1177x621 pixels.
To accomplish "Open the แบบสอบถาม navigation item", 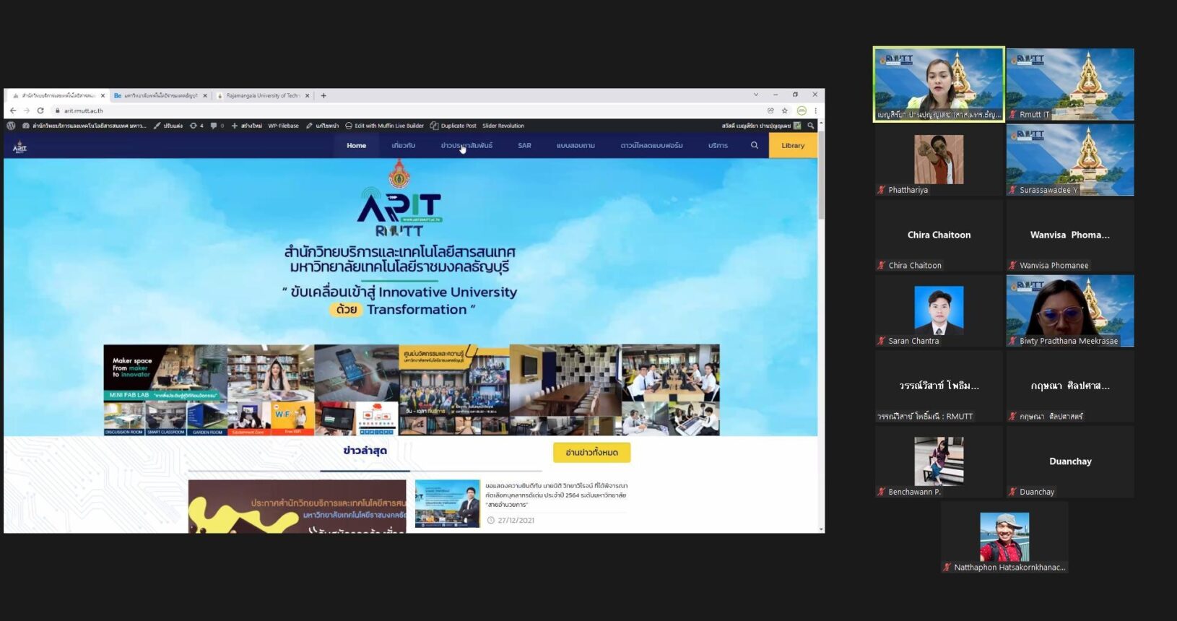I will [x=576, y=145].
